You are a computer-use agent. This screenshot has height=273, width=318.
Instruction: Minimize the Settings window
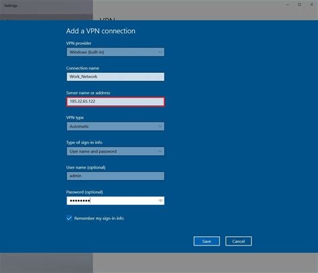(x=288, y=5)
